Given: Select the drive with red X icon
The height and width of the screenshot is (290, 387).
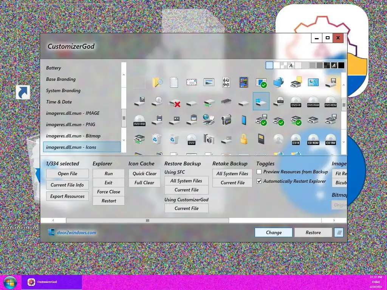Looking at the screenshot, I should [x=175, y=103].
